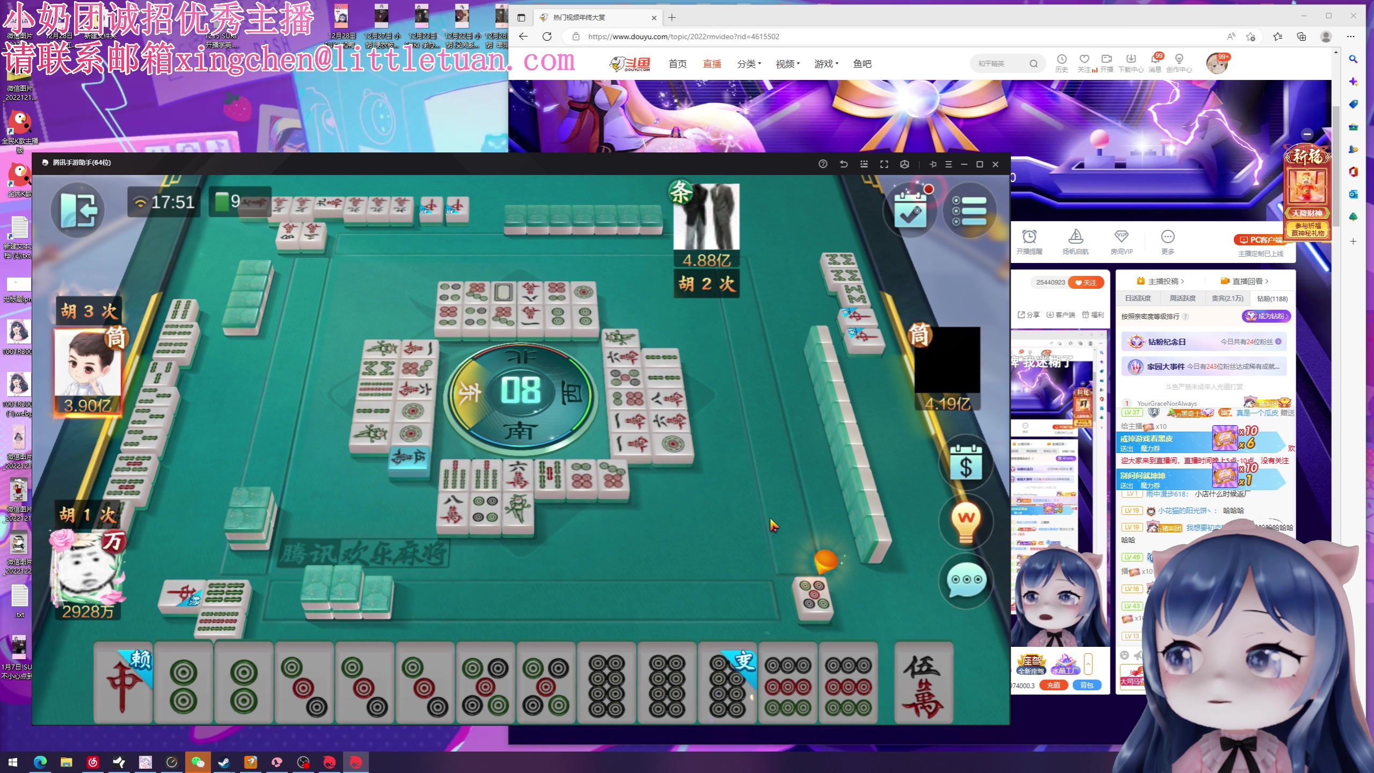Expand the 分类 dropdown in Douyu nav
This screenshot has width=1374, height=773.
[x=749, y=64]
